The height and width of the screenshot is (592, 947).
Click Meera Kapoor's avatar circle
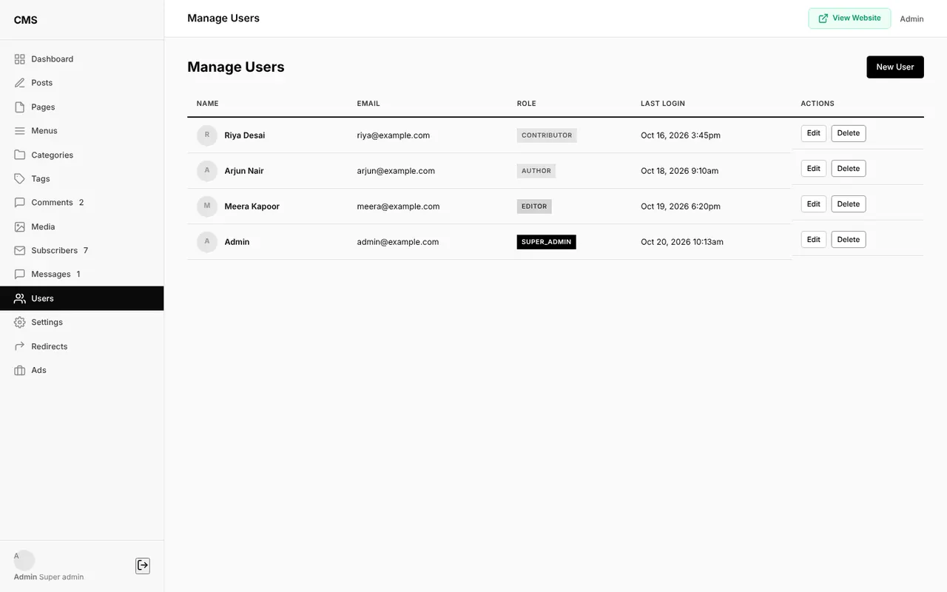pyautogui.click(x=207, y=206)
